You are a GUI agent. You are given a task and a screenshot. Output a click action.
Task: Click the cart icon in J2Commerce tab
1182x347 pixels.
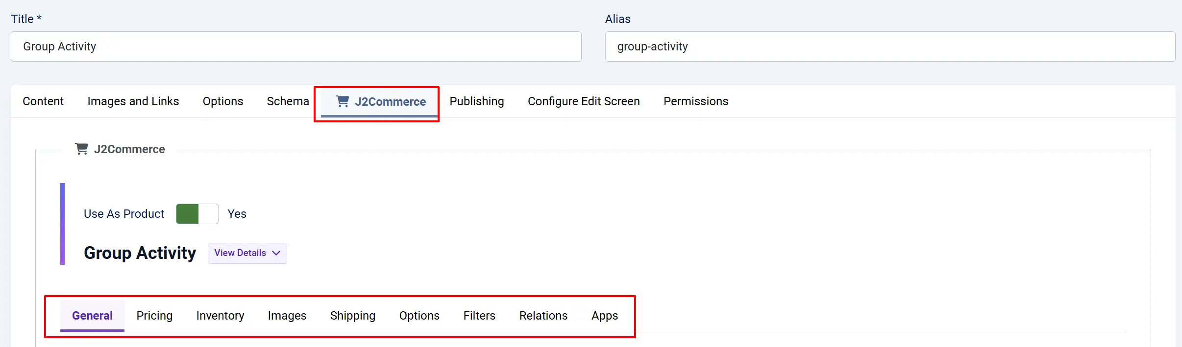(x=343, y=101)
